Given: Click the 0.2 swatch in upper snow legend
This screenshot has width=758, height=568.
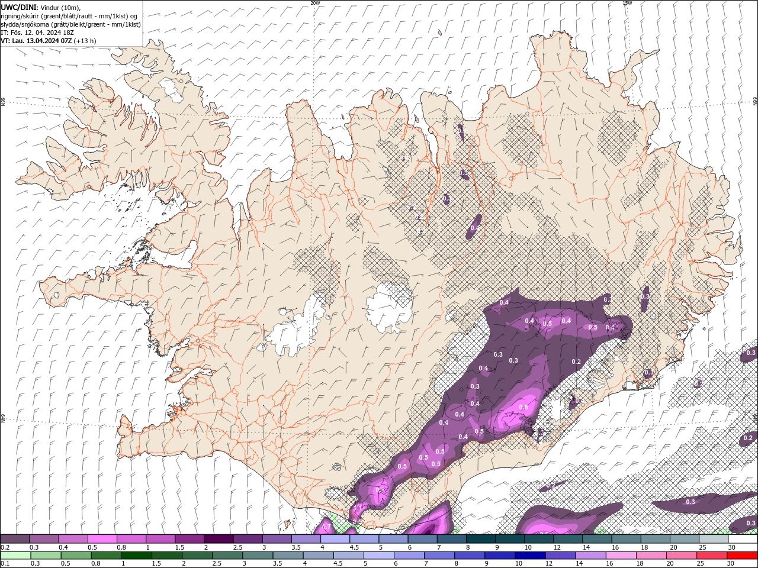Looking at the screenshot, I should [x=15, y=539].
